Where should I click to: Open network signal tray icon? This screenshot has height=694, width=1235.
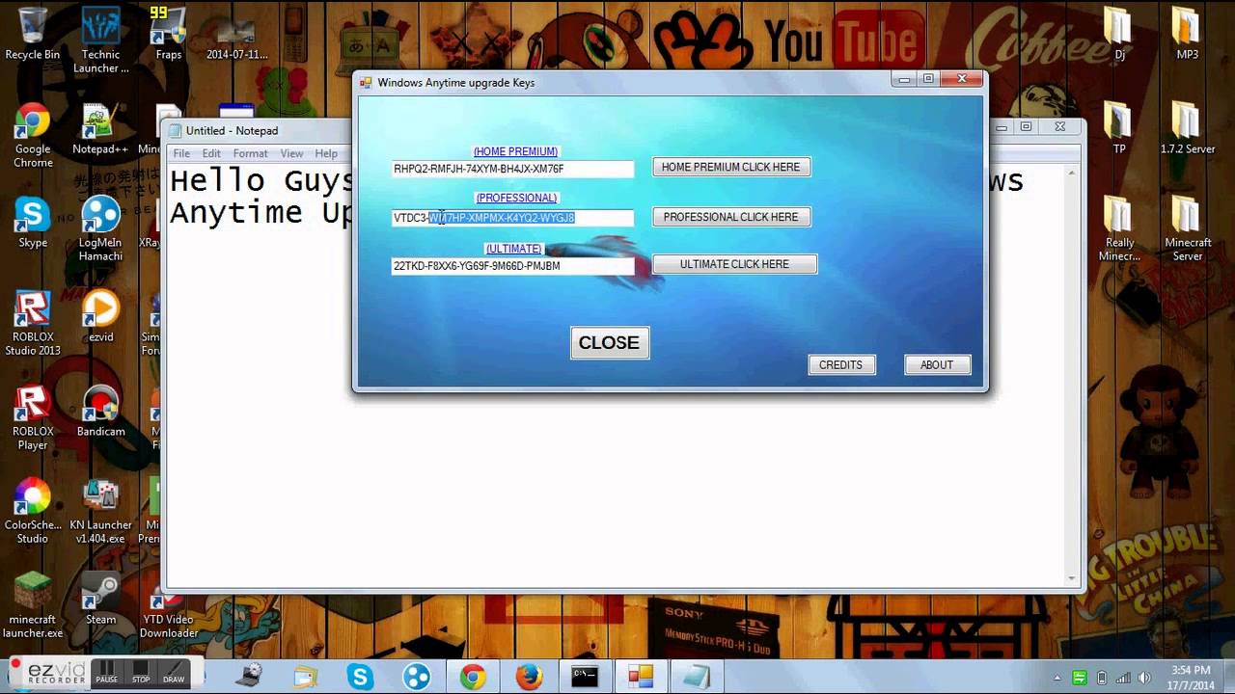[1123, 678]
